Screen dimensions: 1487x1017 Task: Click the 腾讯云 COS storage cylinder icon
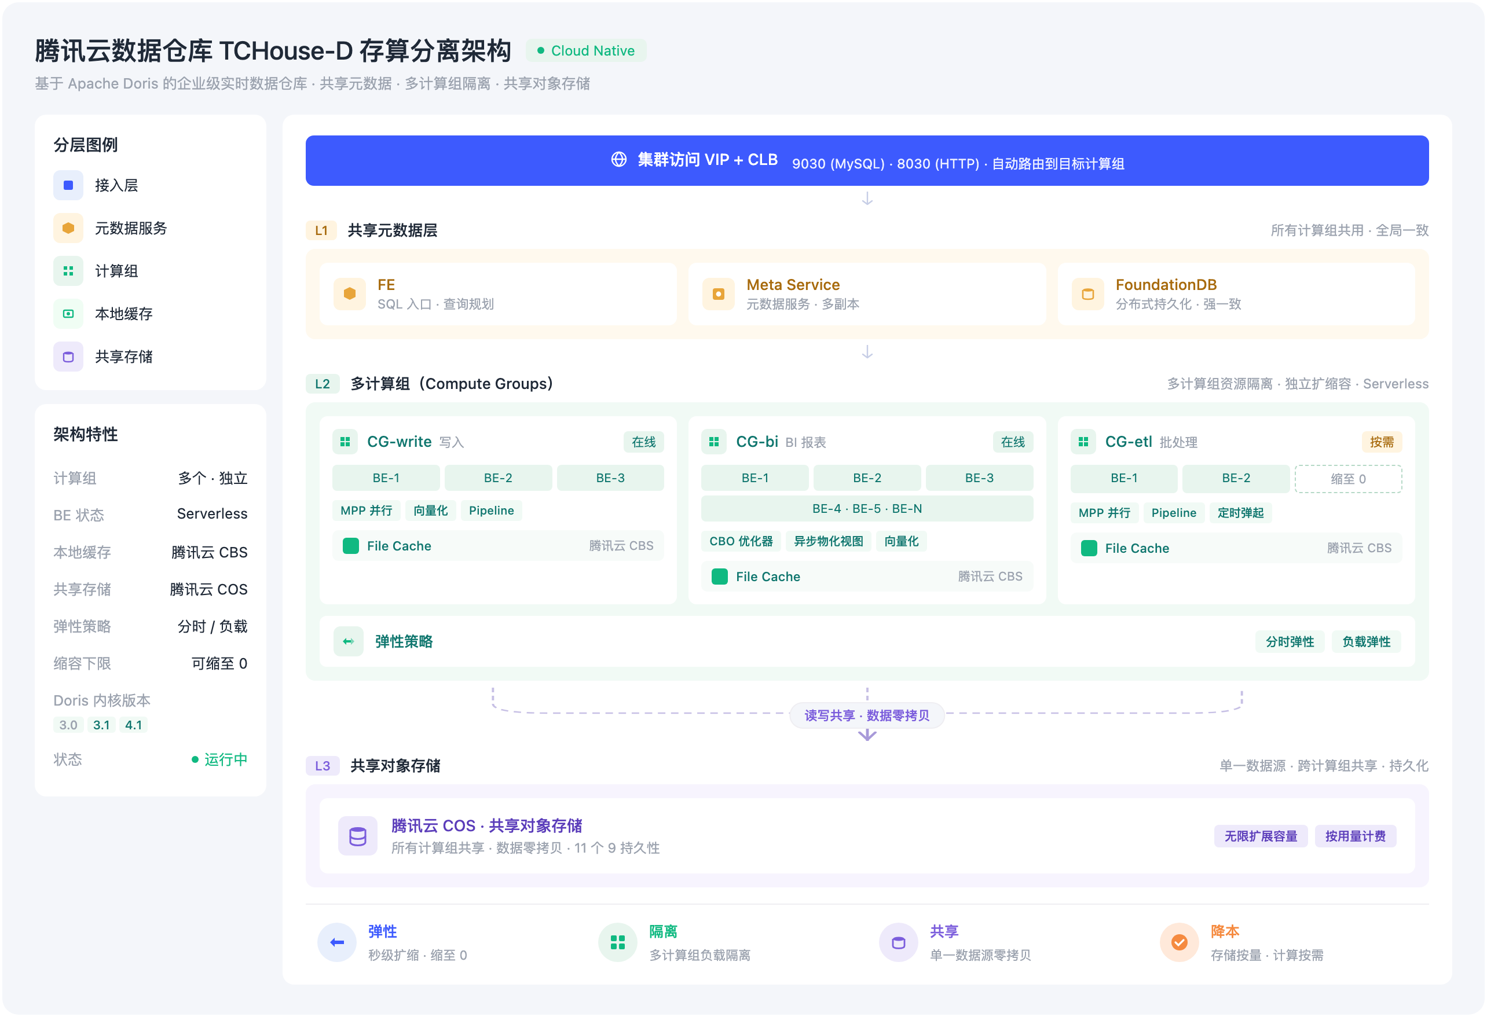(x=358, y=836)
